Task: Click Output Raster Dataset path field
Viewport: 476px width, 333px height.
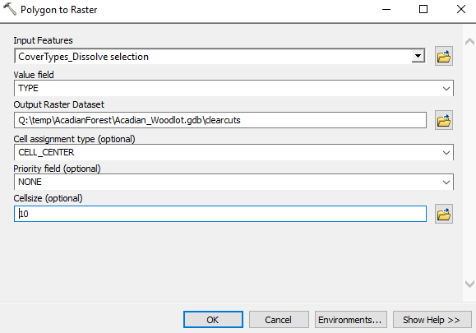Action: coord(220,120)
